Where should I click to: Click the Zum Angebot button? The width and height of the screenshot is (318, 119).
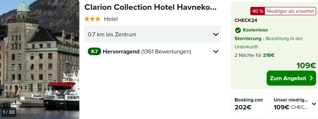(291, 78)
